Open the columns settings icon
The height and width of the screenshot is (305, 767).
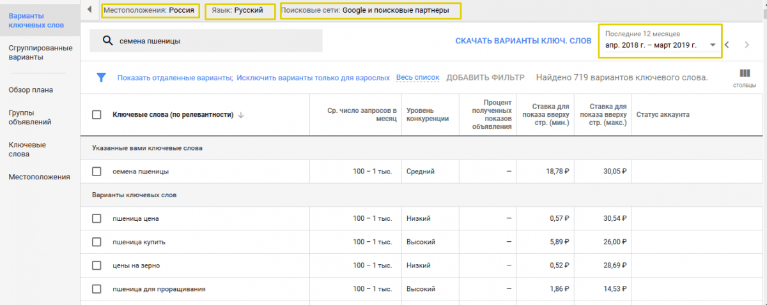(744, 77)
